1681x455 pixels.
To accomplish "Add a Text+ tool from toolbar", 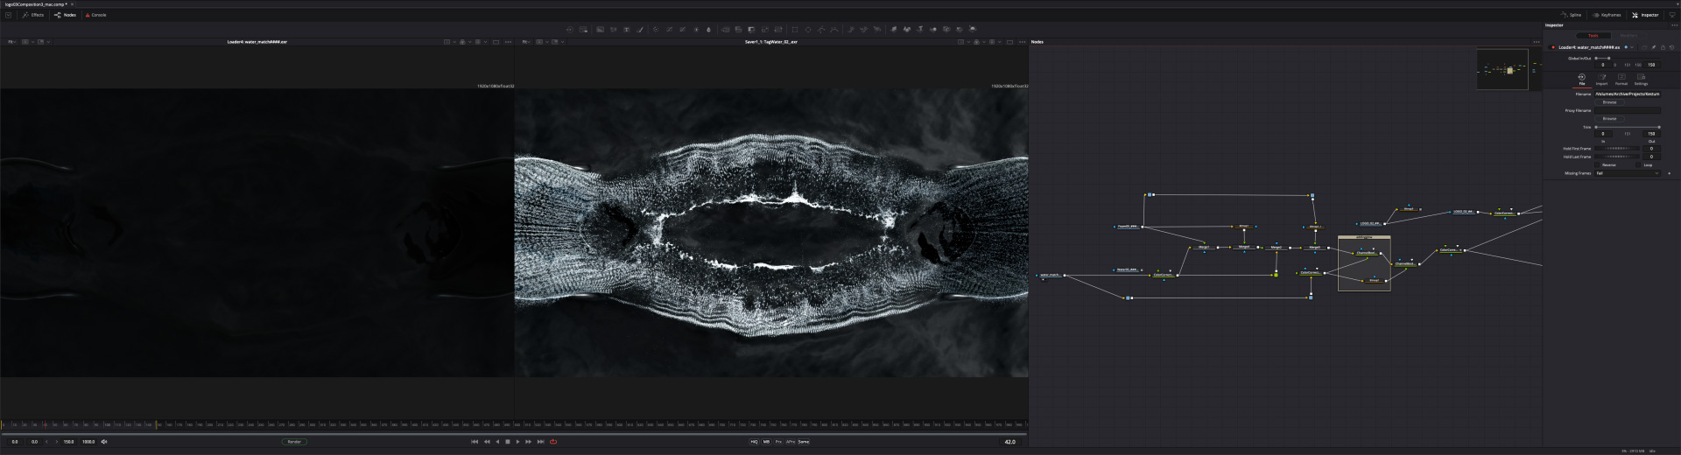I will pyautogui.click(x=626, y=29).
